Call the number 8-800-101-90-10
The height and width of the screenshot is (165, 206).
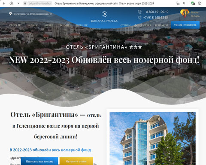[x=157, y=12]
